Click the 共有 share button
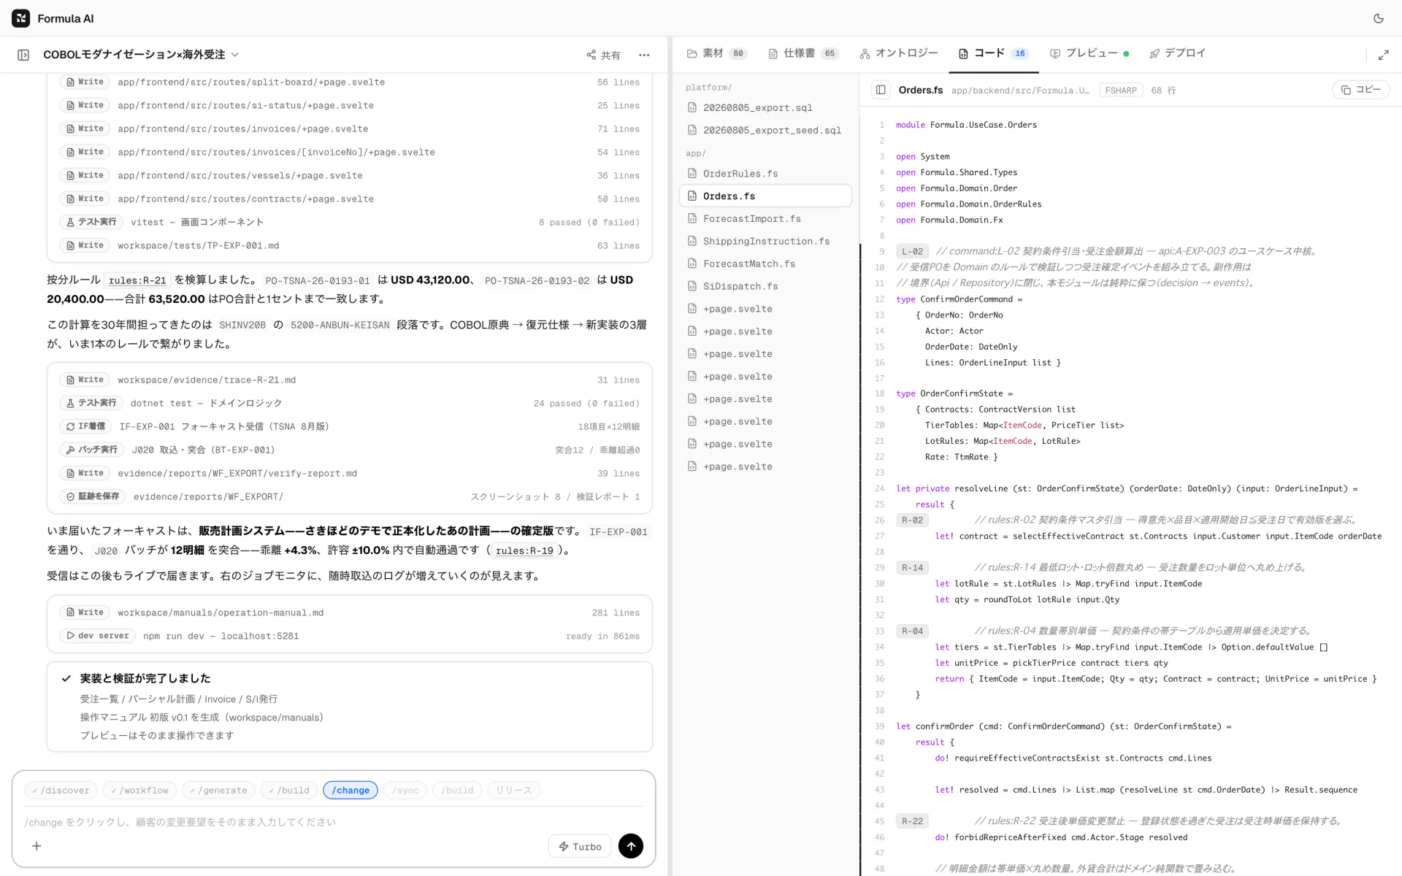The image size is (1402, 876). [603, 55]
